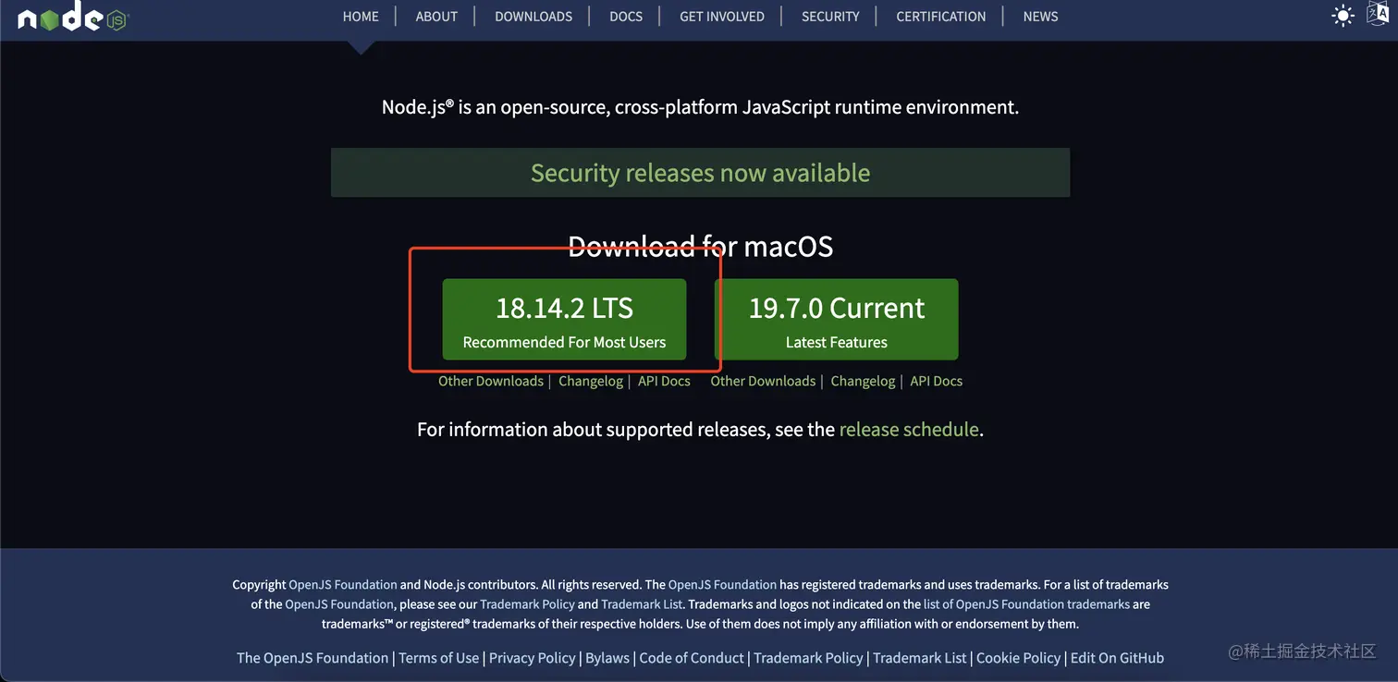Navigate to the DOCS section
This screenshot has width=1398, height=682.
tap(626, 16)
